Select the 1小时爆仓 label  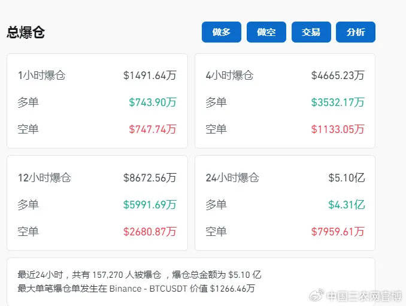coord(41,75)
